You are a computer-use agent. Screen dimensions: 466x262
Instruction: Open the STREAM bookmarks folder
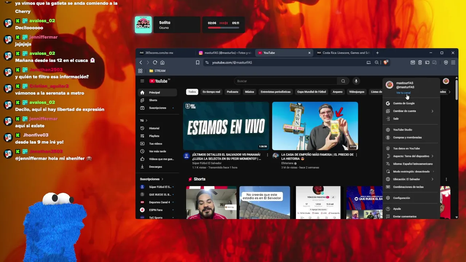coord(157,71)
